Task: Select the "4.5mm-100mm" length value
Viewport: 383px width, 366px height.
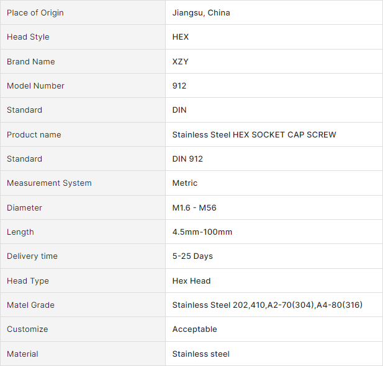Action: (x=202, y=232)
